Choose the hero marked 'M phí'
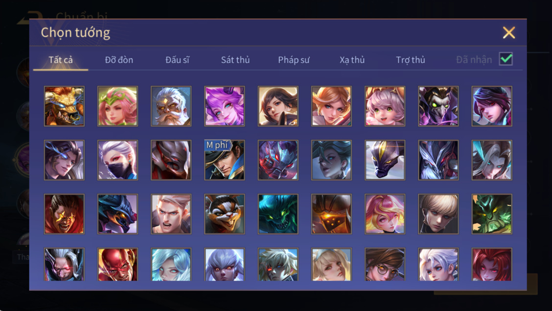 [225, 160]
